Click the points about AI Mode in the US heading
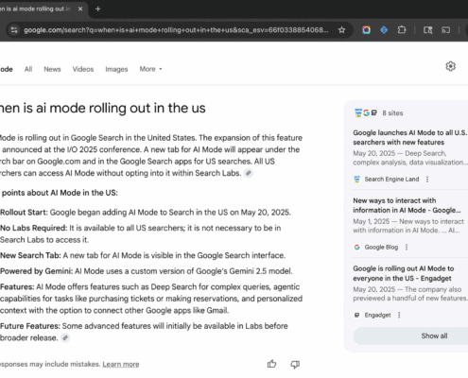468x378 pixels. pyautogui.click(x=60, y=193)
